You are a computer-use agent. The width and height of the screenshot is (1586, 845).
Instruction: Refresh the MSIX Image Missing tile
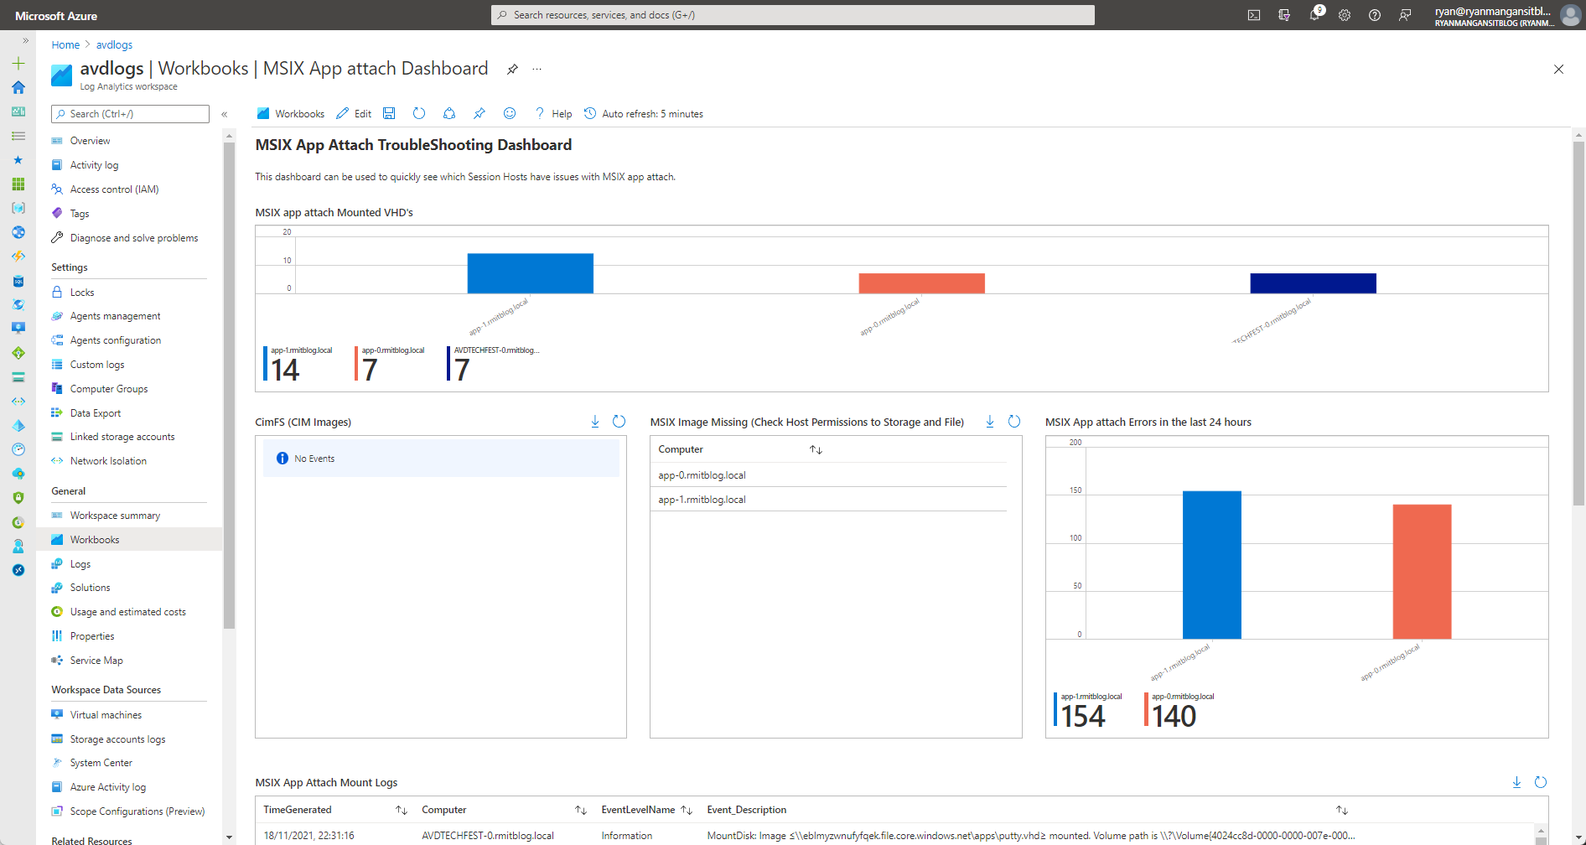(x=1013, y=422)
